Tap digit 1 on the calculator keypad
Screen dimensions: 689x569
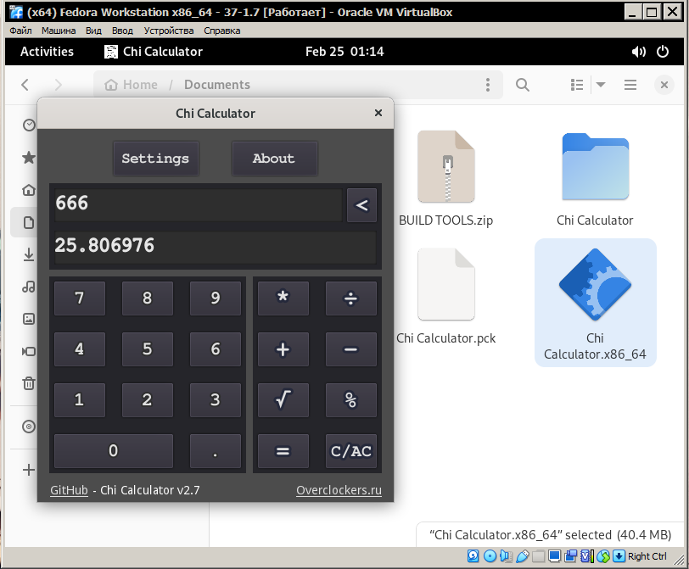(80, 400)
